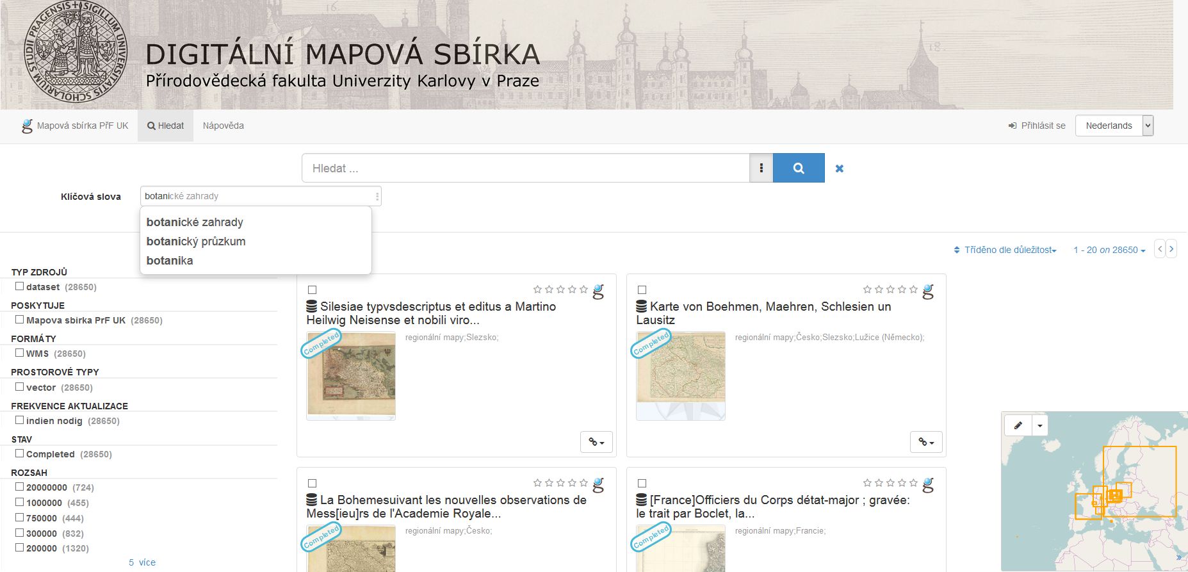Click the pencil draw tool on minimap
Image resolution: width=1188 pixels, height=572 pixels.
point(1018,425)
